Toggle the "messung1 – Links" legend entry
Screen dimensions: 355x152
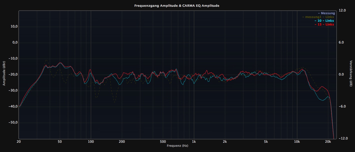(318, 17)
